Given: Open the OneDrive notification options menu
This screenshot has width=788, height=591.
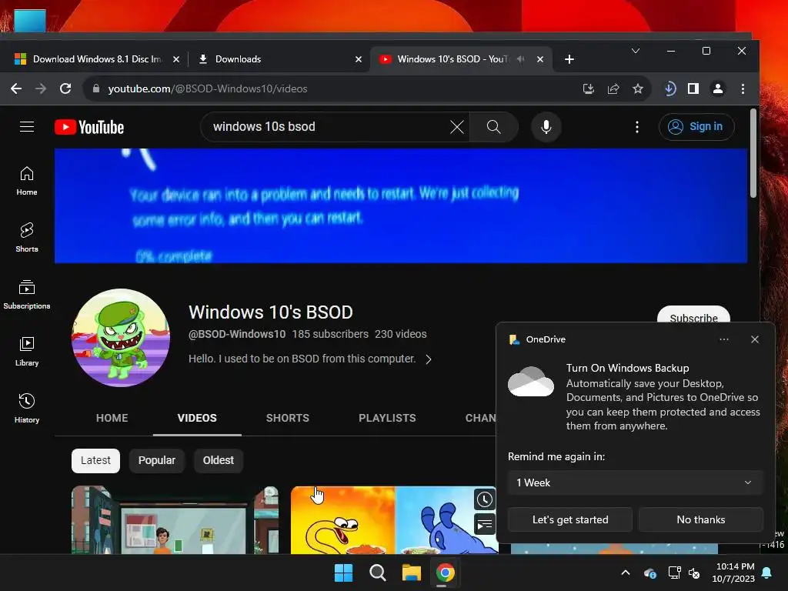Looking at the screenshot, I should click(723, 339).
